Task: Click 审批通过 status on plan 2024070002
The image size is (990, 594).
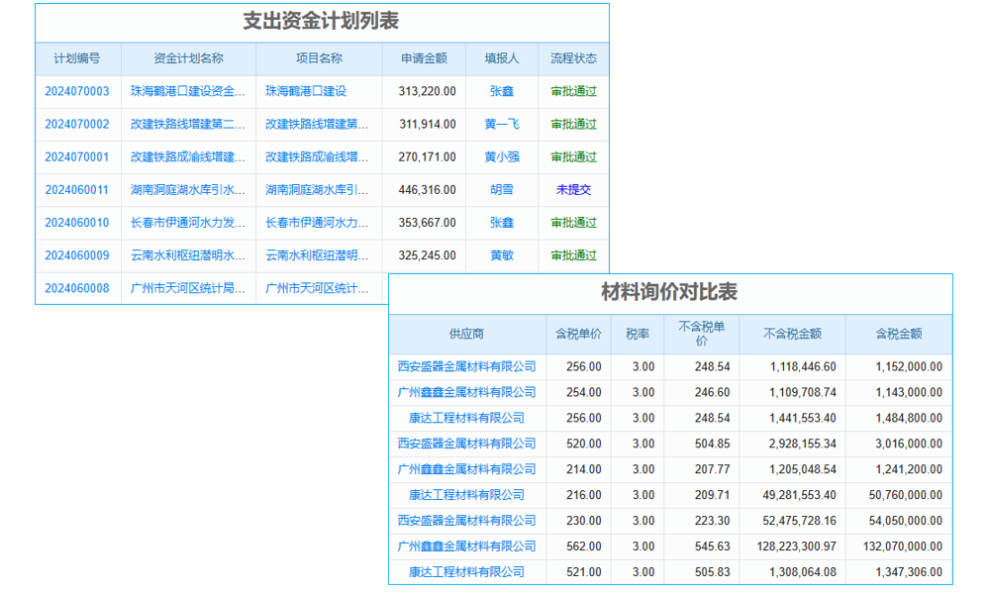Action: tap(572, 124)
